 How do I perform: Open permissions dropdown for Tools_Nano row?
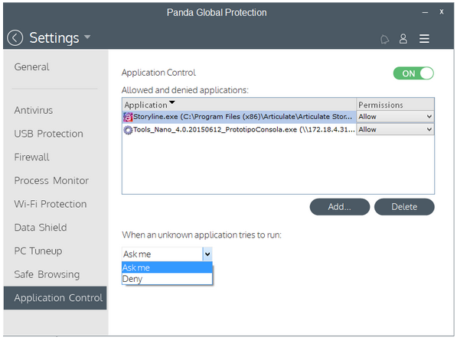pyautogui.click(x=395, y=129)
